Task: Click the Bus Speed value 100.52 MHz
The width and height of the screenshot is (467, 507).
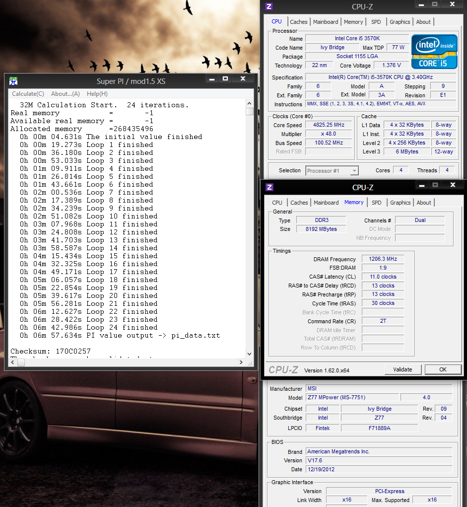Action: click(329, 143)
